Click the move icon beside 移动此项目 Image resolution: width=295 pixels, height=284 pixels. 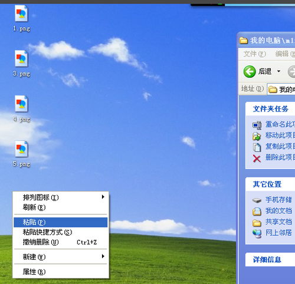click(257, 136)
